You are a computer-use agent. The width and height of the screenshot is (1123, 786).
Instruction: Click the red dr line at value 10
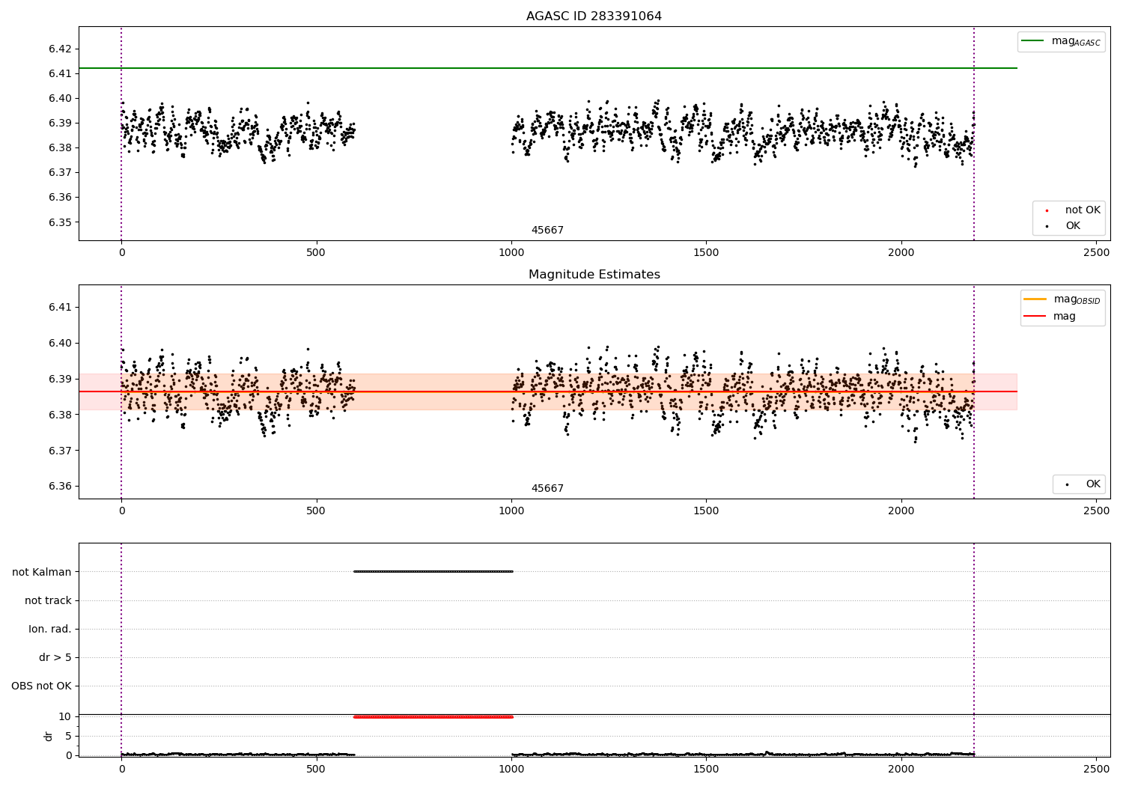433,716
